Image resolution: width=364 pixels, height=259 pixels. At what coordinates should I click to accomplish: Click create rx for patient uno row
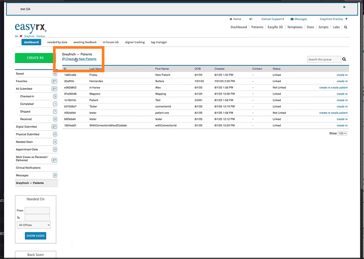pos(325,113)
